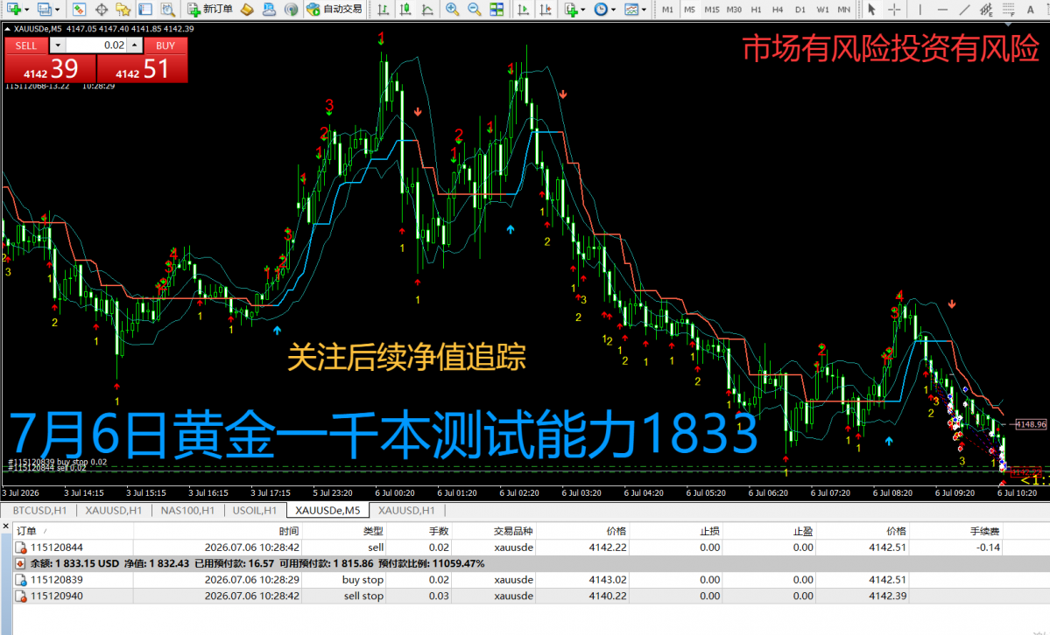
Task: Set timeframe to H4
Action: [x=778, y=10]
